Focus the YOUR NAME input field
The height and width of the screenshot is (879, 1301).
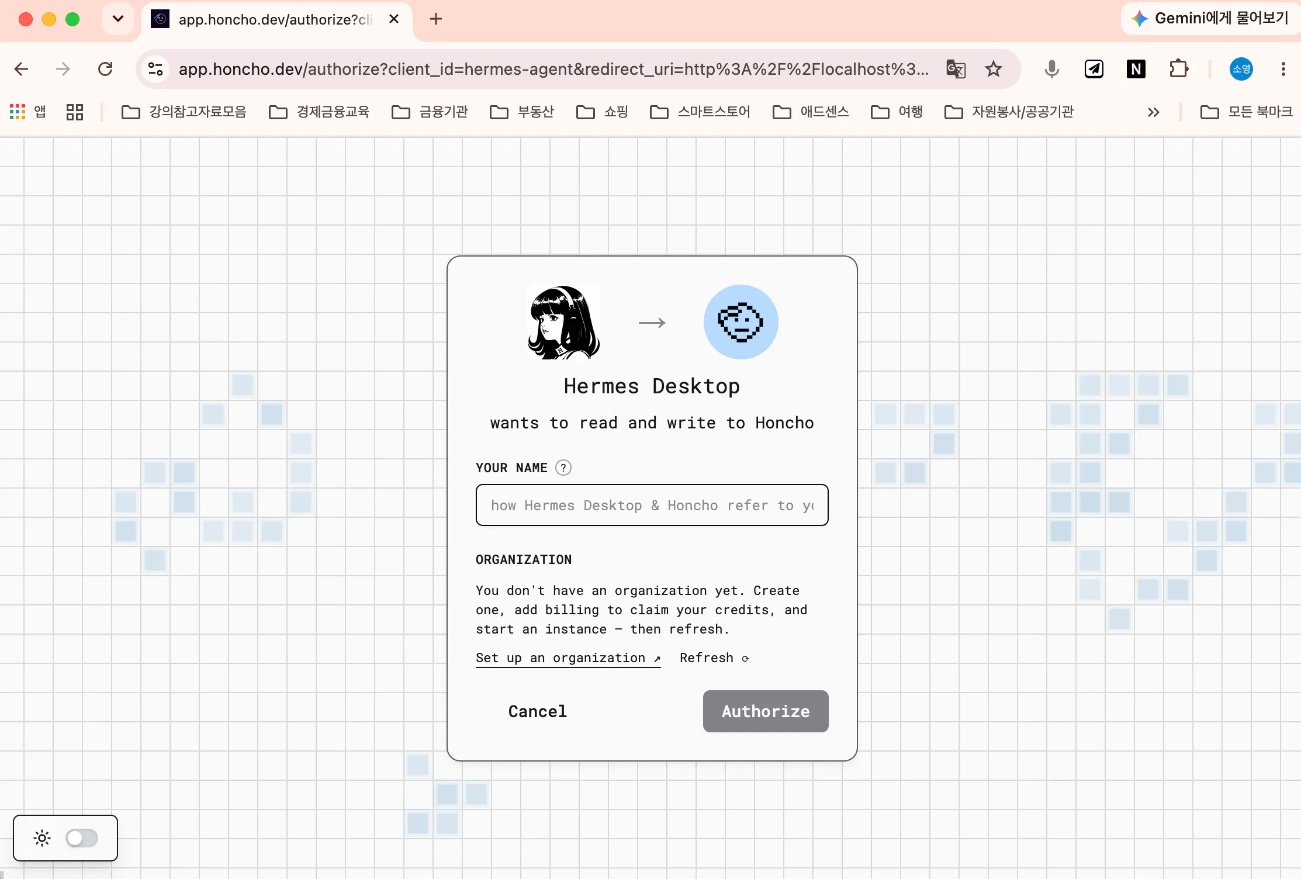tap(652, 505)
